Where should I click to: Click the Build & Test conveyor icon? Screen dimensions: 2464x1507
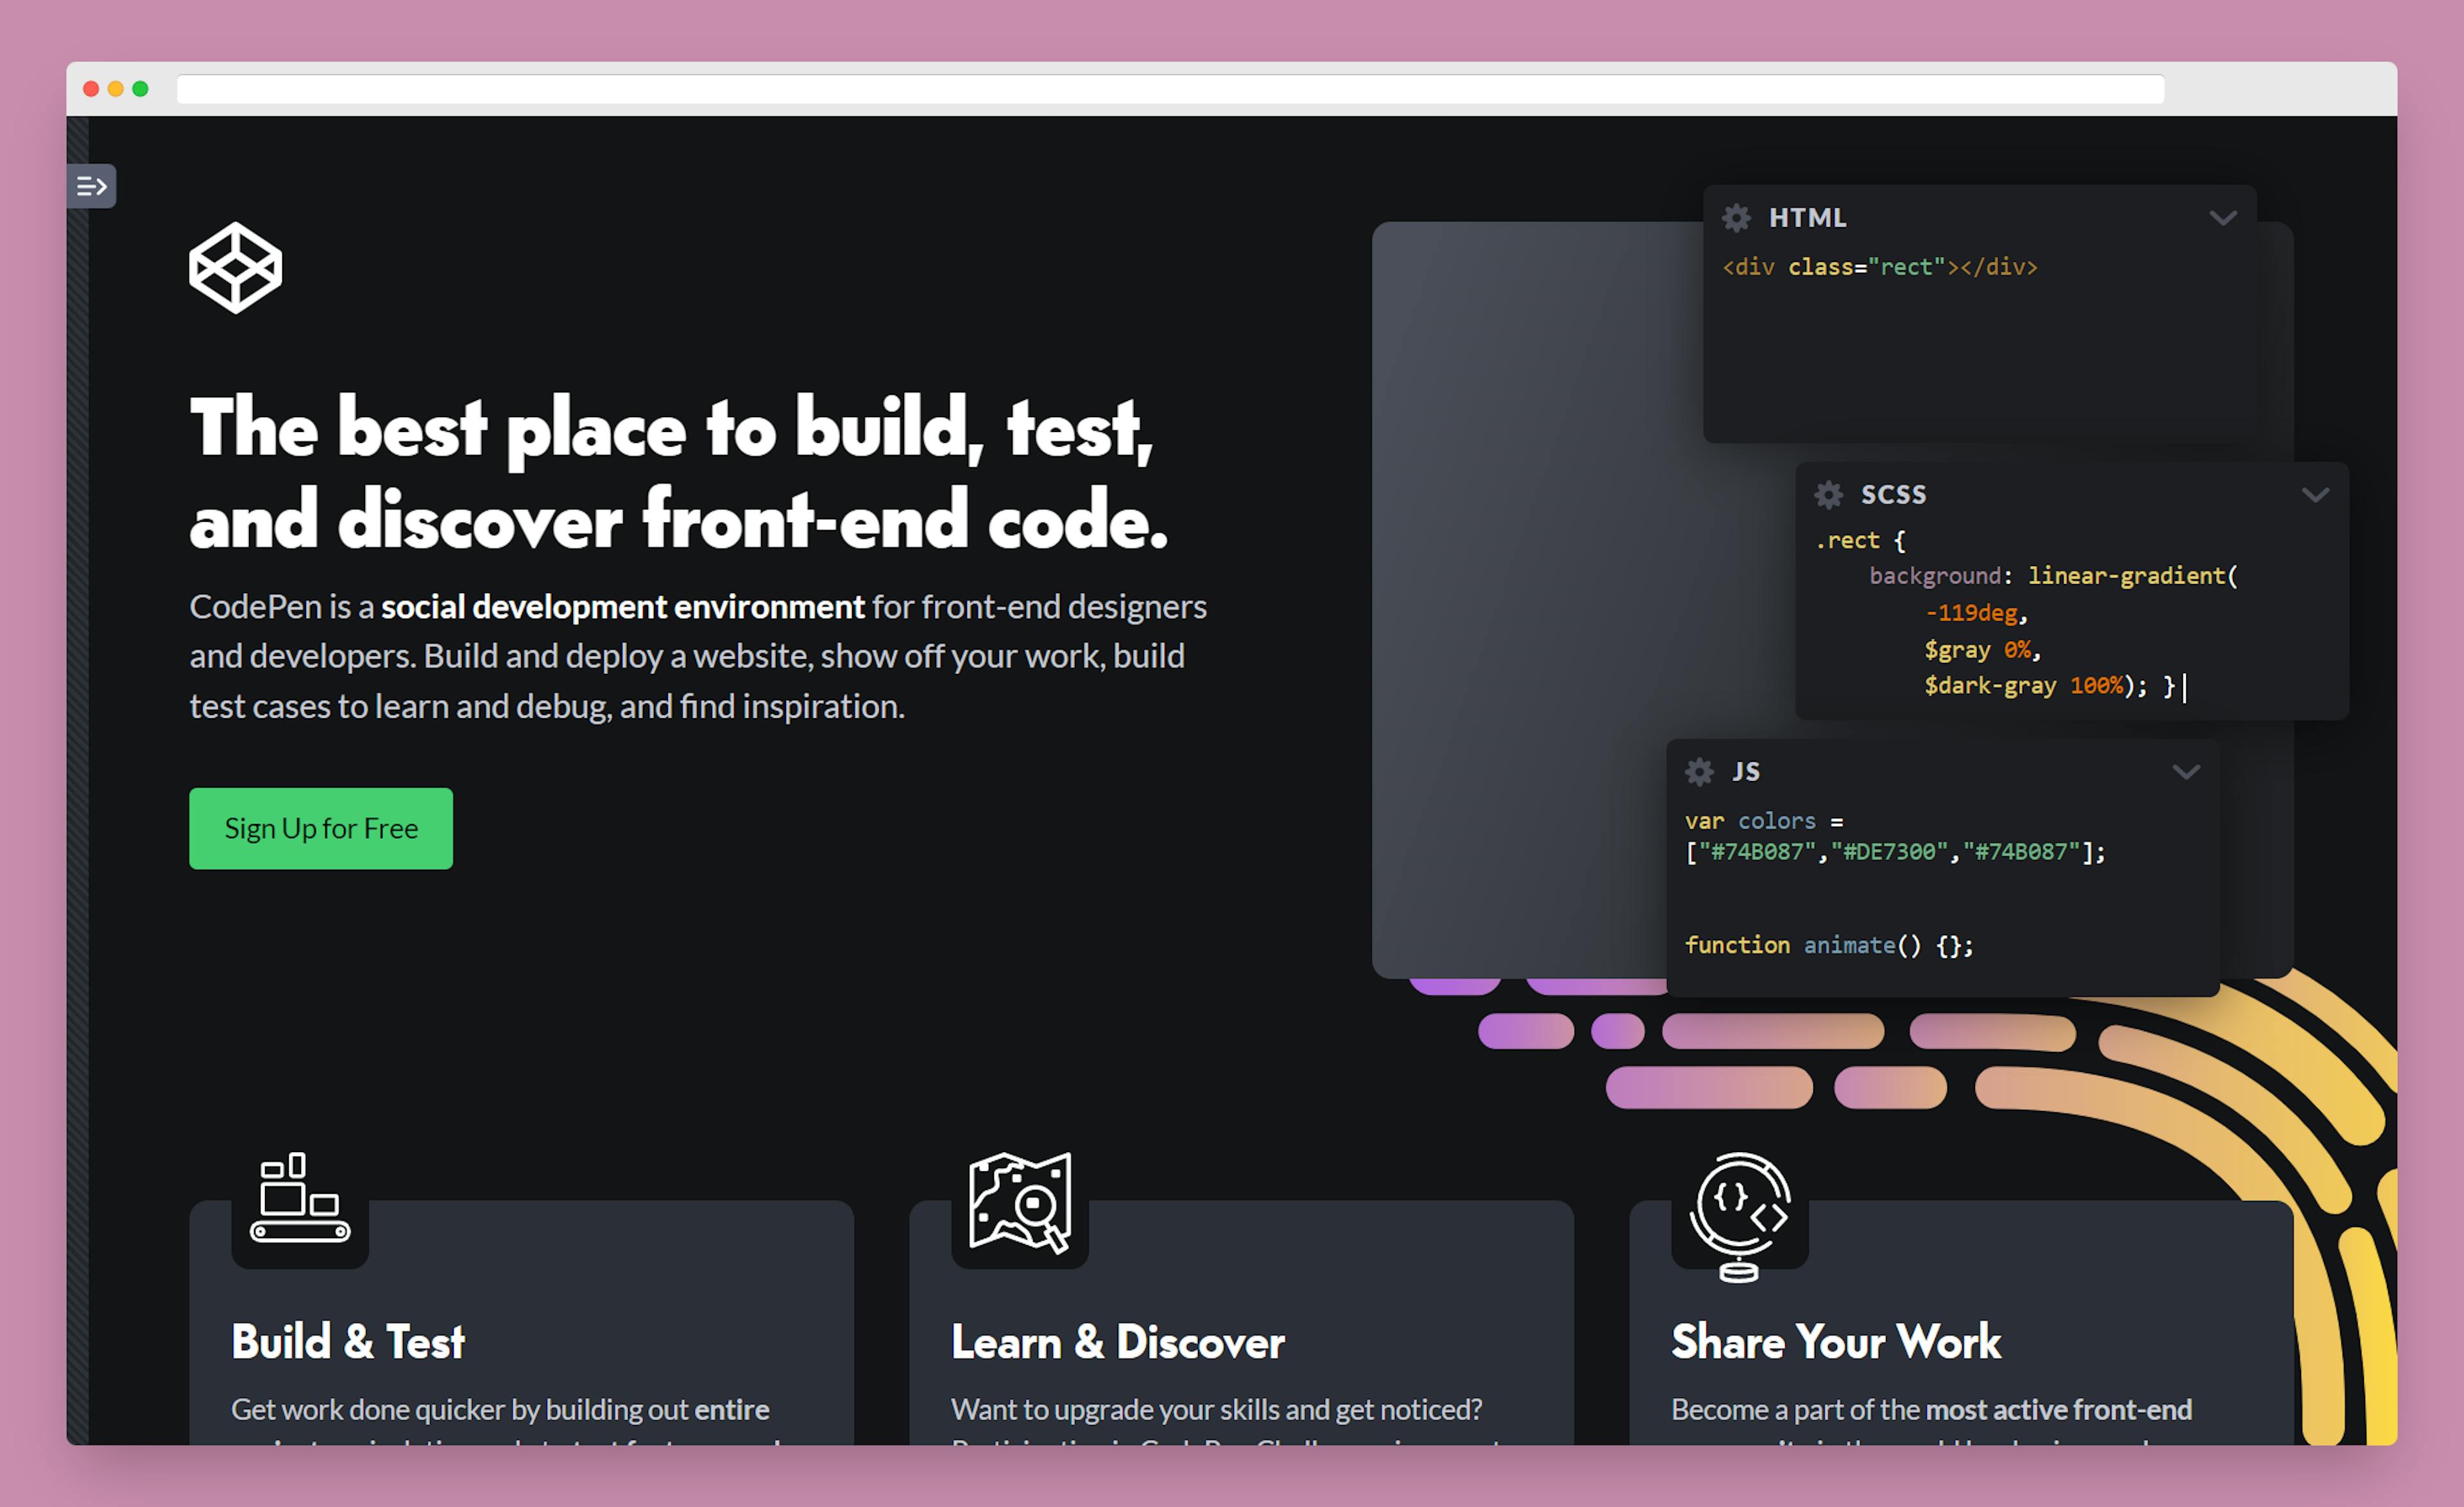click(300, 1198)
